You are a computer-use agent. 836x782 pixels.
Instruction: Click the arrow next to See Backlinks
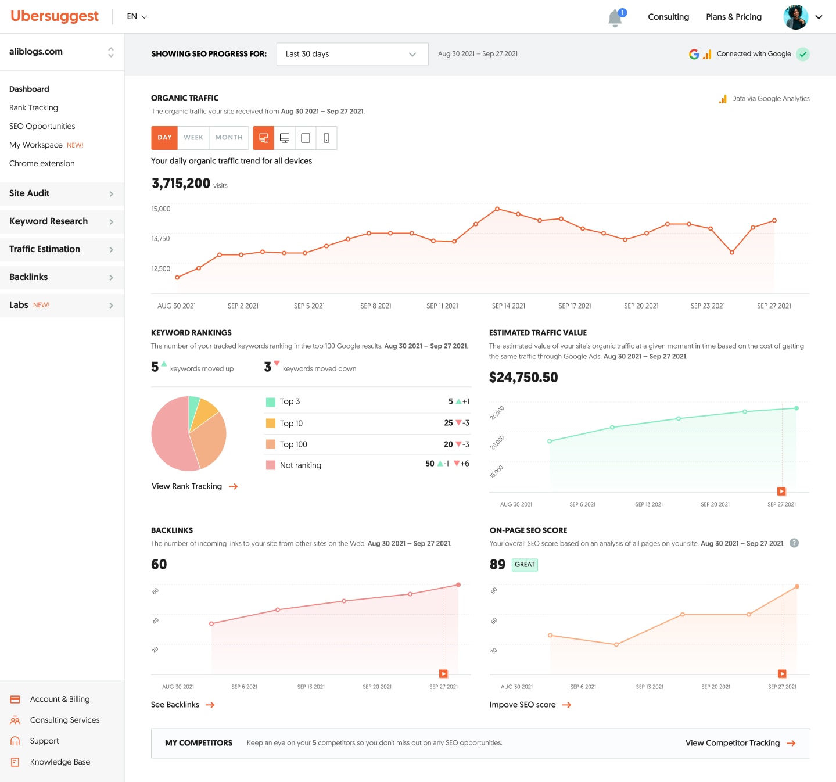[210, 705]
